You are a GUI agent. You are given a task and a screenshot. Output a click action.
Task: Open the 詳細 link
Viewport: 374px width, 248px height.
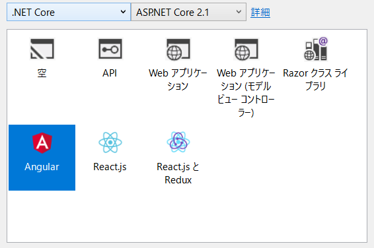pos(260,13)
